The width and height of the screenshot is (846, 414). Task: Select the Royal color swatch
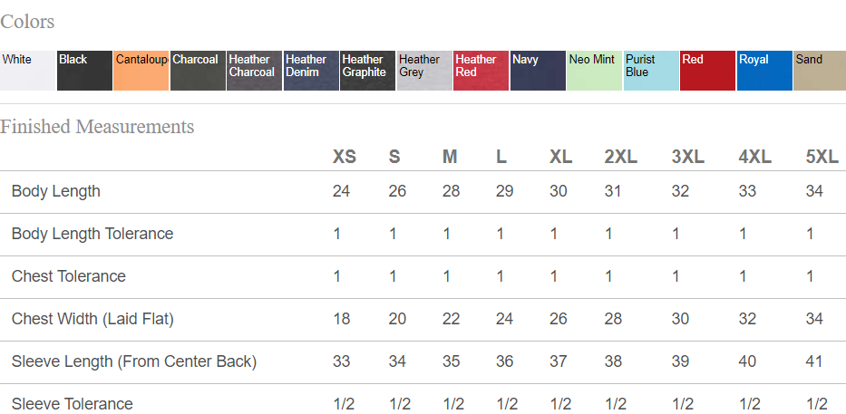pyautogui.click(x=764, y=71)
